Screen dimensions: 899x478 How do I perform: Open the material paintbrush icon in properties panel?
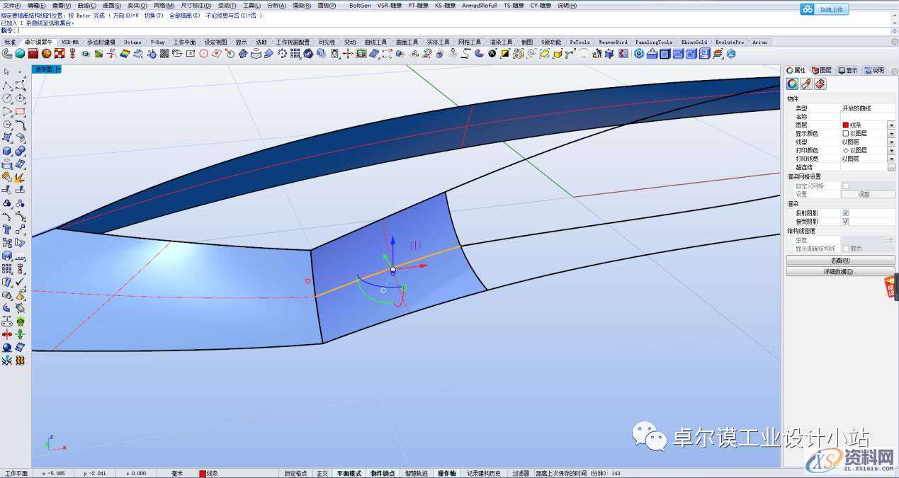click(806, 84)
